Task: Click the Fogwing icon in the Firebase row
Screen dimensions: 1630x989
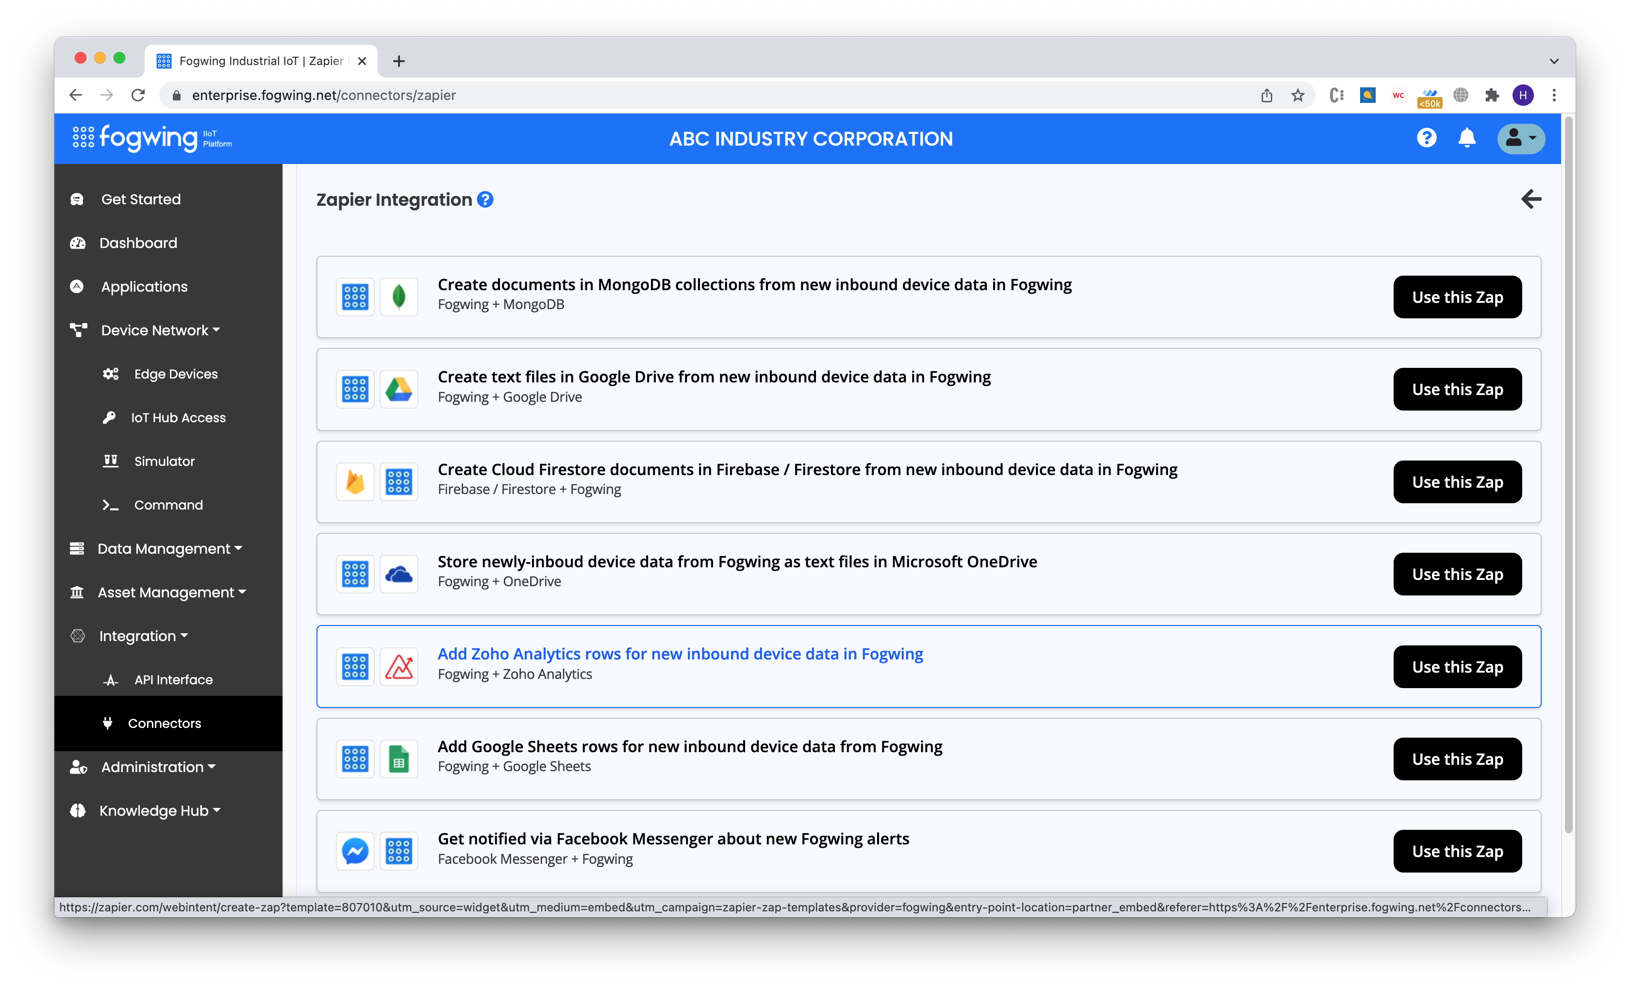Action: point(399,481)
